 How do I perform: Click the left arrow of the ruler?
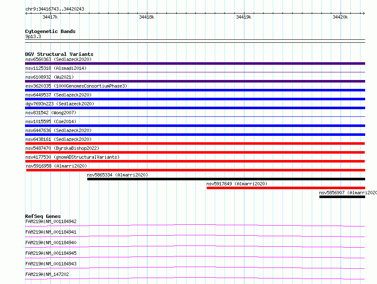26,13
